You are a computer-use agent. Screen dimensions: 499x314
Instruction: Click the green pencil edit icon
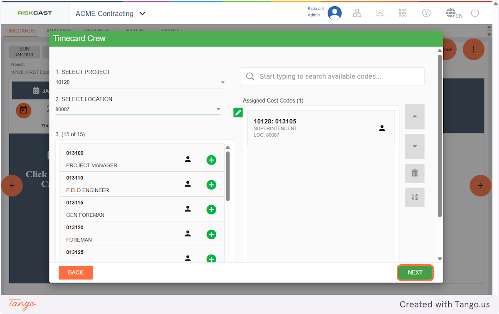point(238,113)
